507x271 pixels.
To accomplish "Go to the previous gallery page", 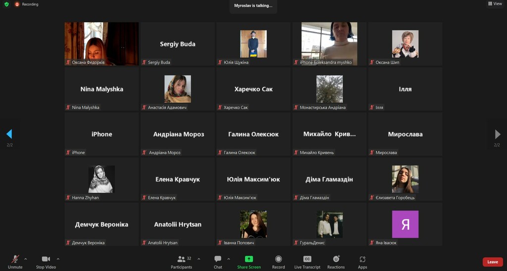I will [x=9, y=134].
